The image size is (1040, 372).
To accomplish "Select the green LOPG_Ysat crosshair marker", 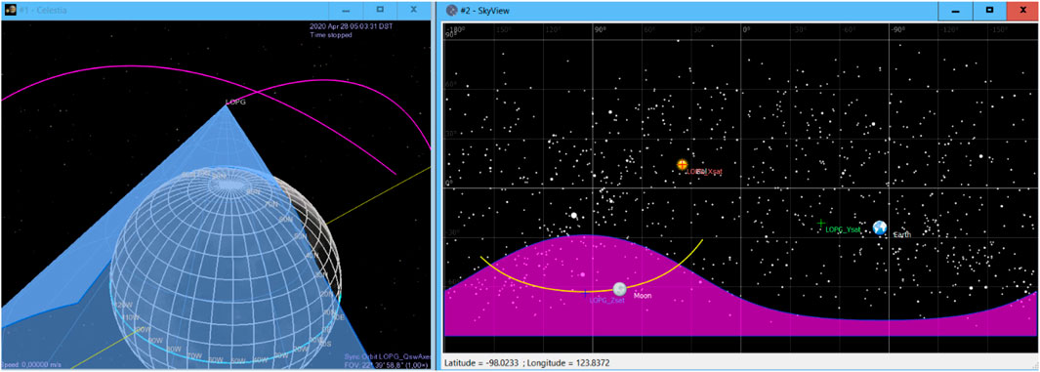I will tap(821, 224).
